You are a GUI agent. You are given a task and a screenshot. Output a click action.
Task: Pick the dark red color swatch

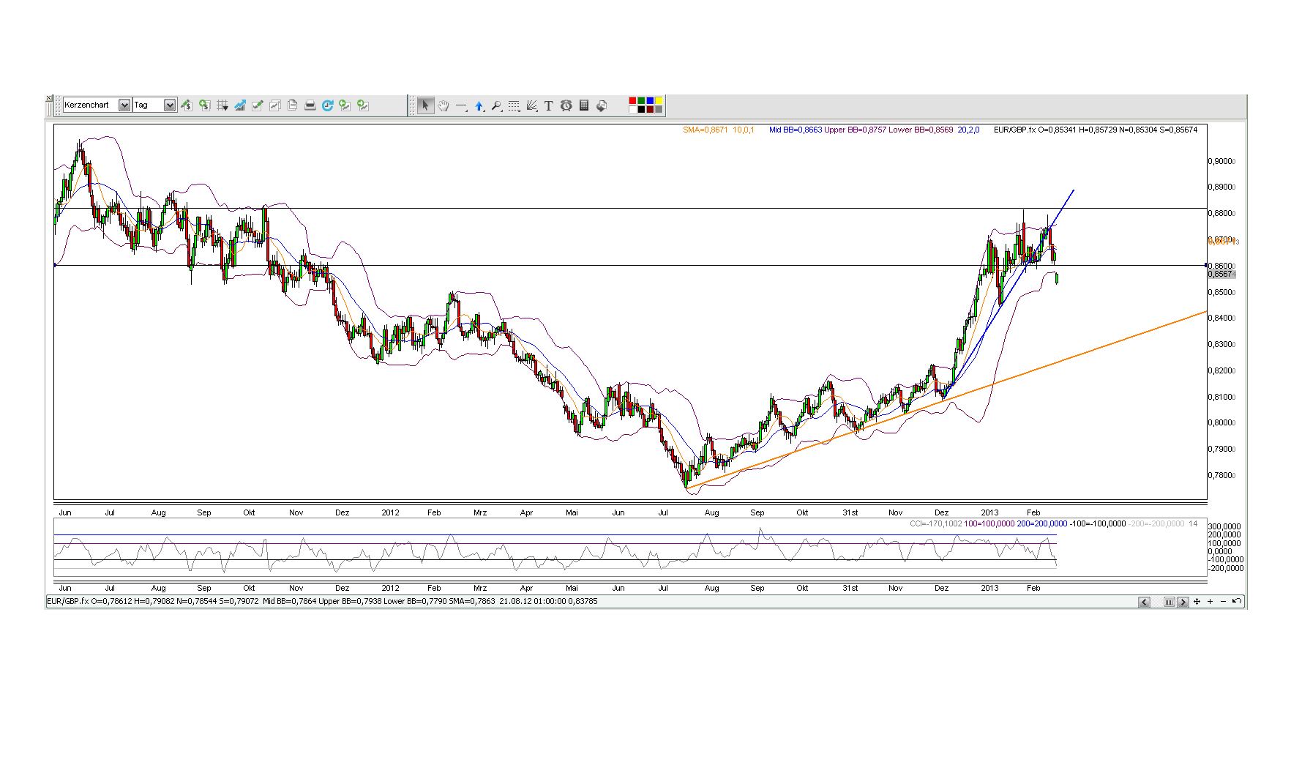650,110
